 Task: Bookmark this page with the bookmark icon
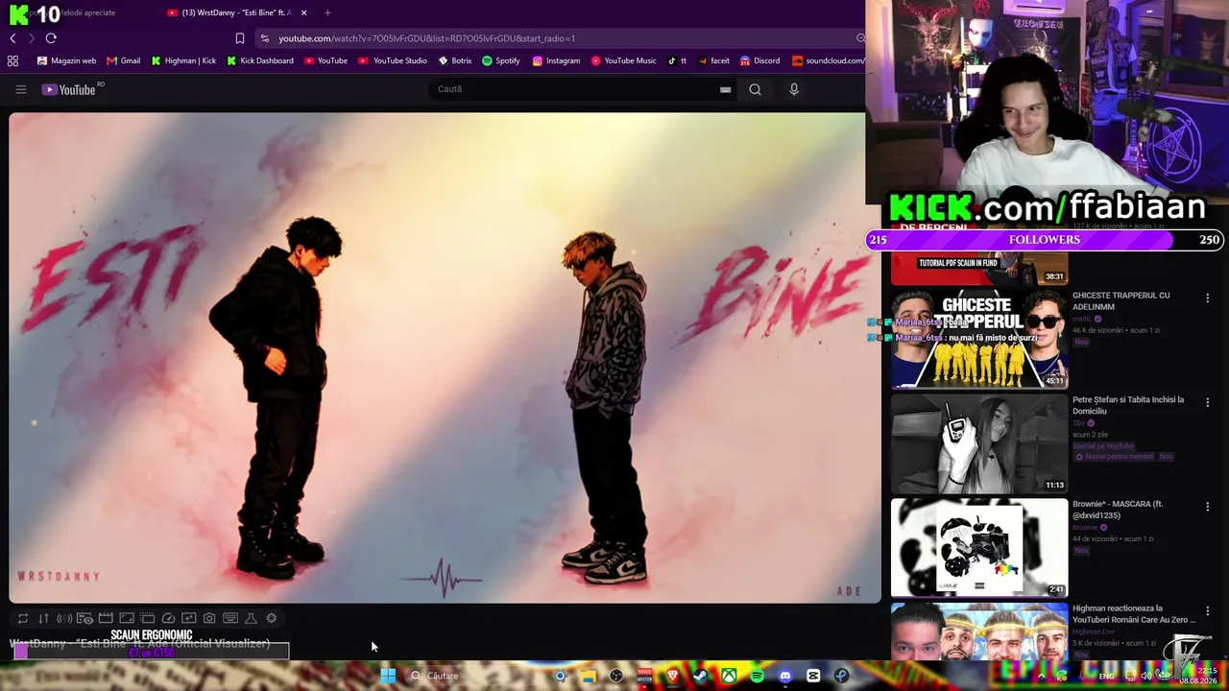tap(240, 38)
